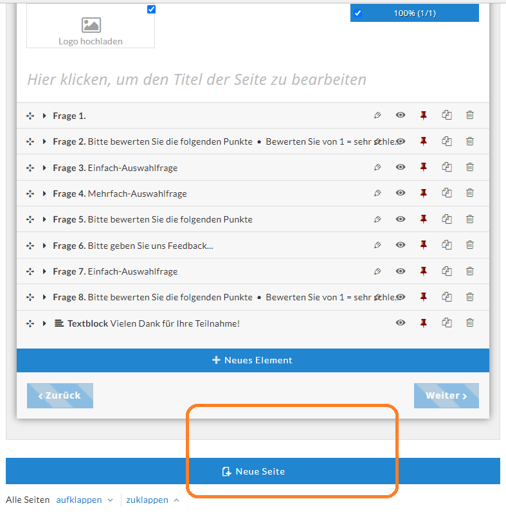Click pencil icon for Frage 3

coord(377,167)
